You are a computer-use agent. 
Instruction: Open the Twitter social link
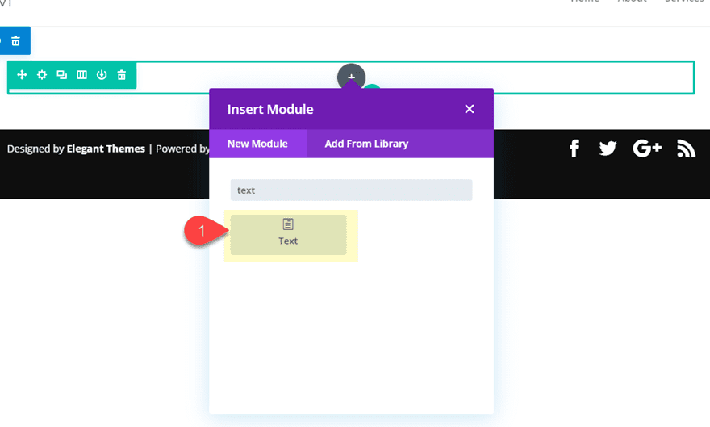pos(608,149)
